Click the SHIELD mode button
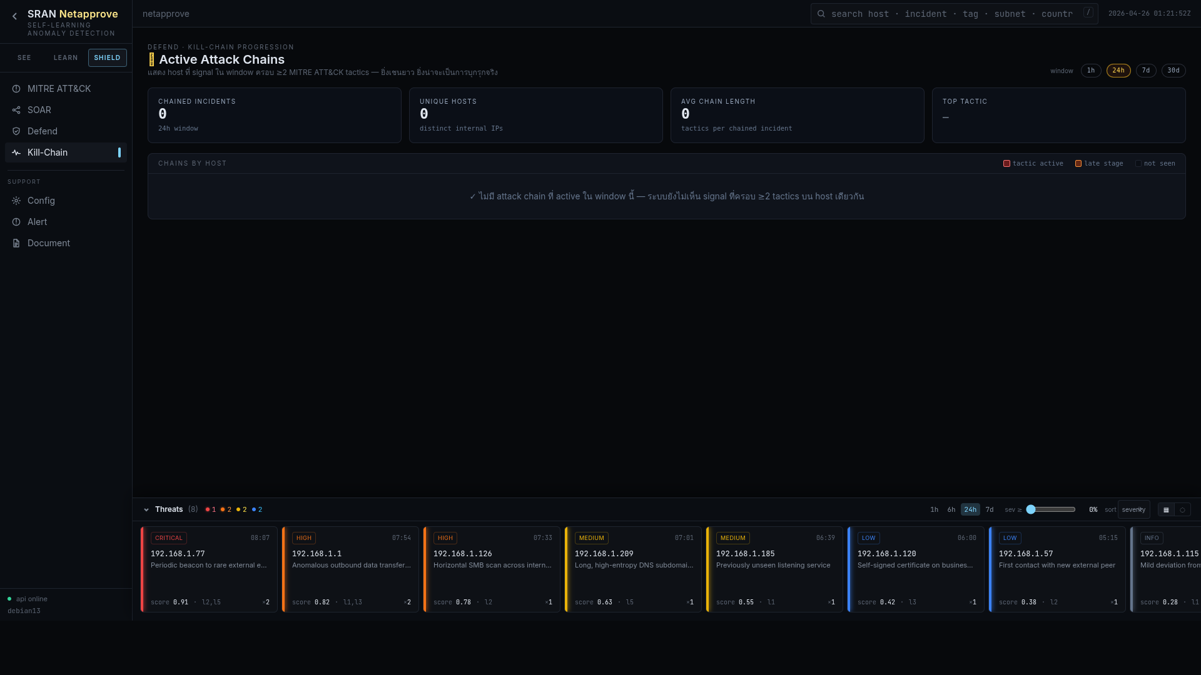 pos(107,57)
